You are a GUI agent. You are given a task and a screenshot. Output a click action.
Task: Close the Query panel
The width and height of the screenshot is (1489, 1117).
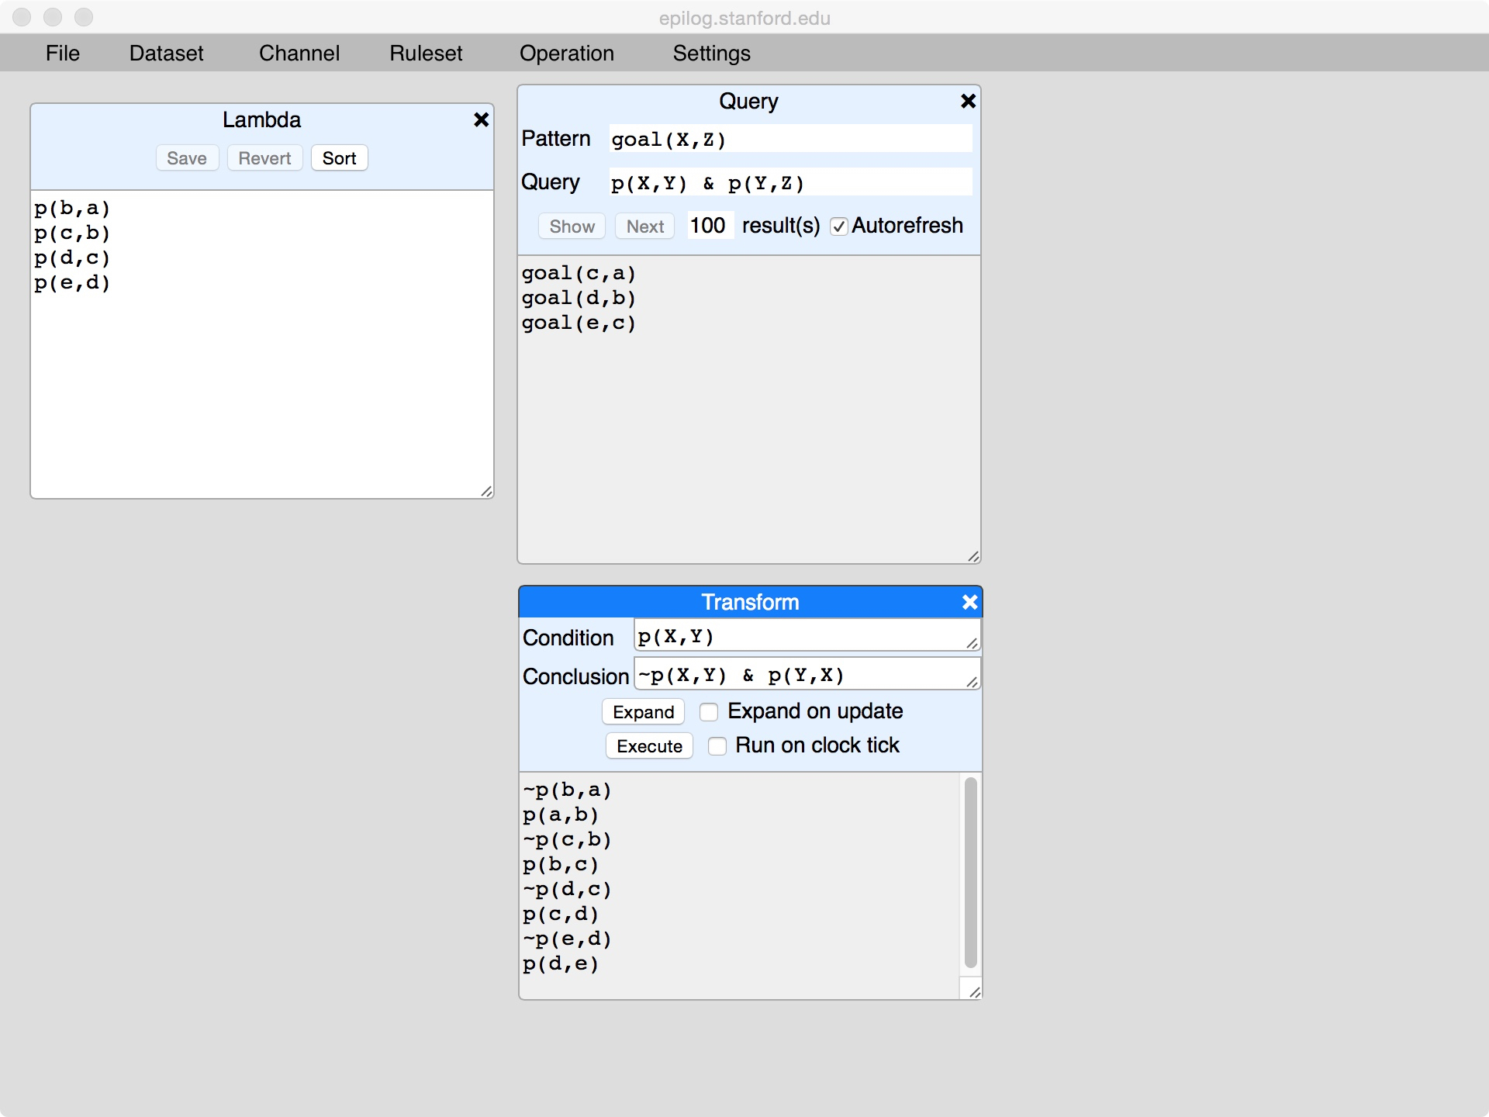tap(968, 101)
